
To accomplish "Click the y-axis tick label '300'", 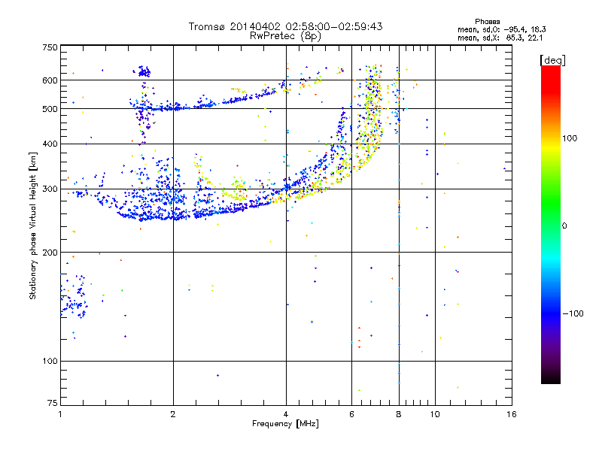I will click(x=50, y=189).
